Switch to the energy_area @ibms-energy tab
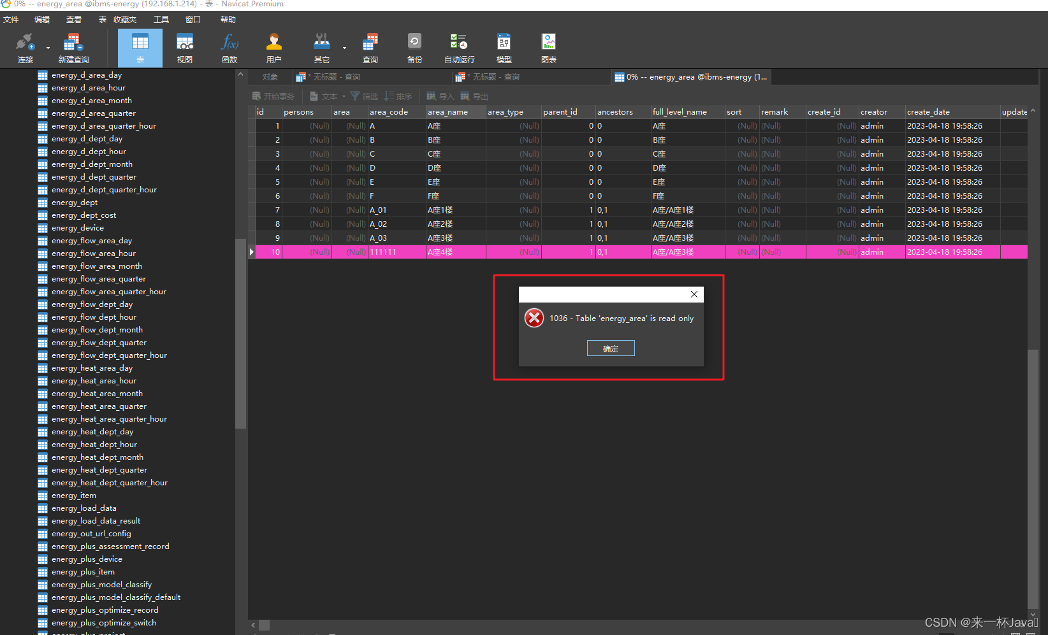The width and height of the screenshot is (1048, 635). tap(691, 77)
